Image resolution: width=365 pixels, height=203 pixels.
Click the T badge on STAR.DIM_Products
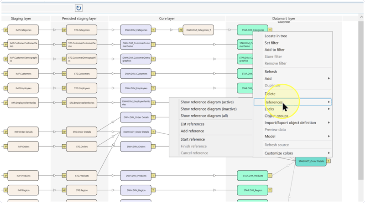270,176
